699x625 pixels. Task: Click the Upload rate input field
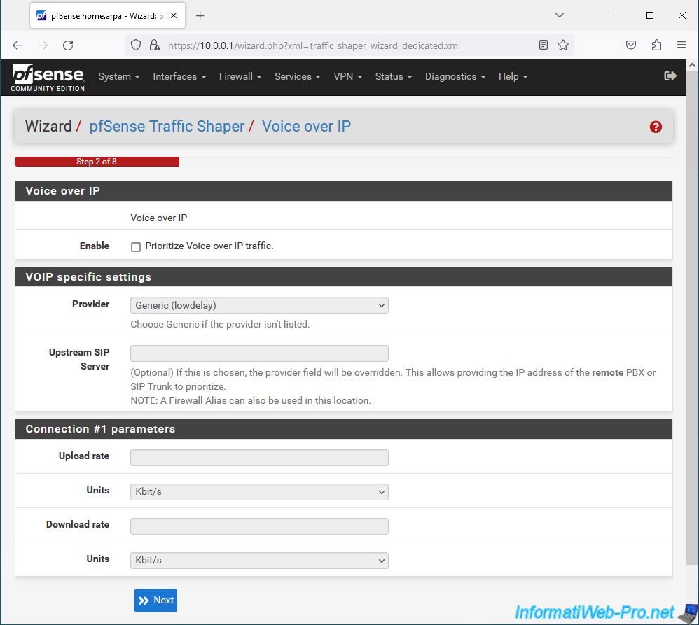tap(259, 458)
